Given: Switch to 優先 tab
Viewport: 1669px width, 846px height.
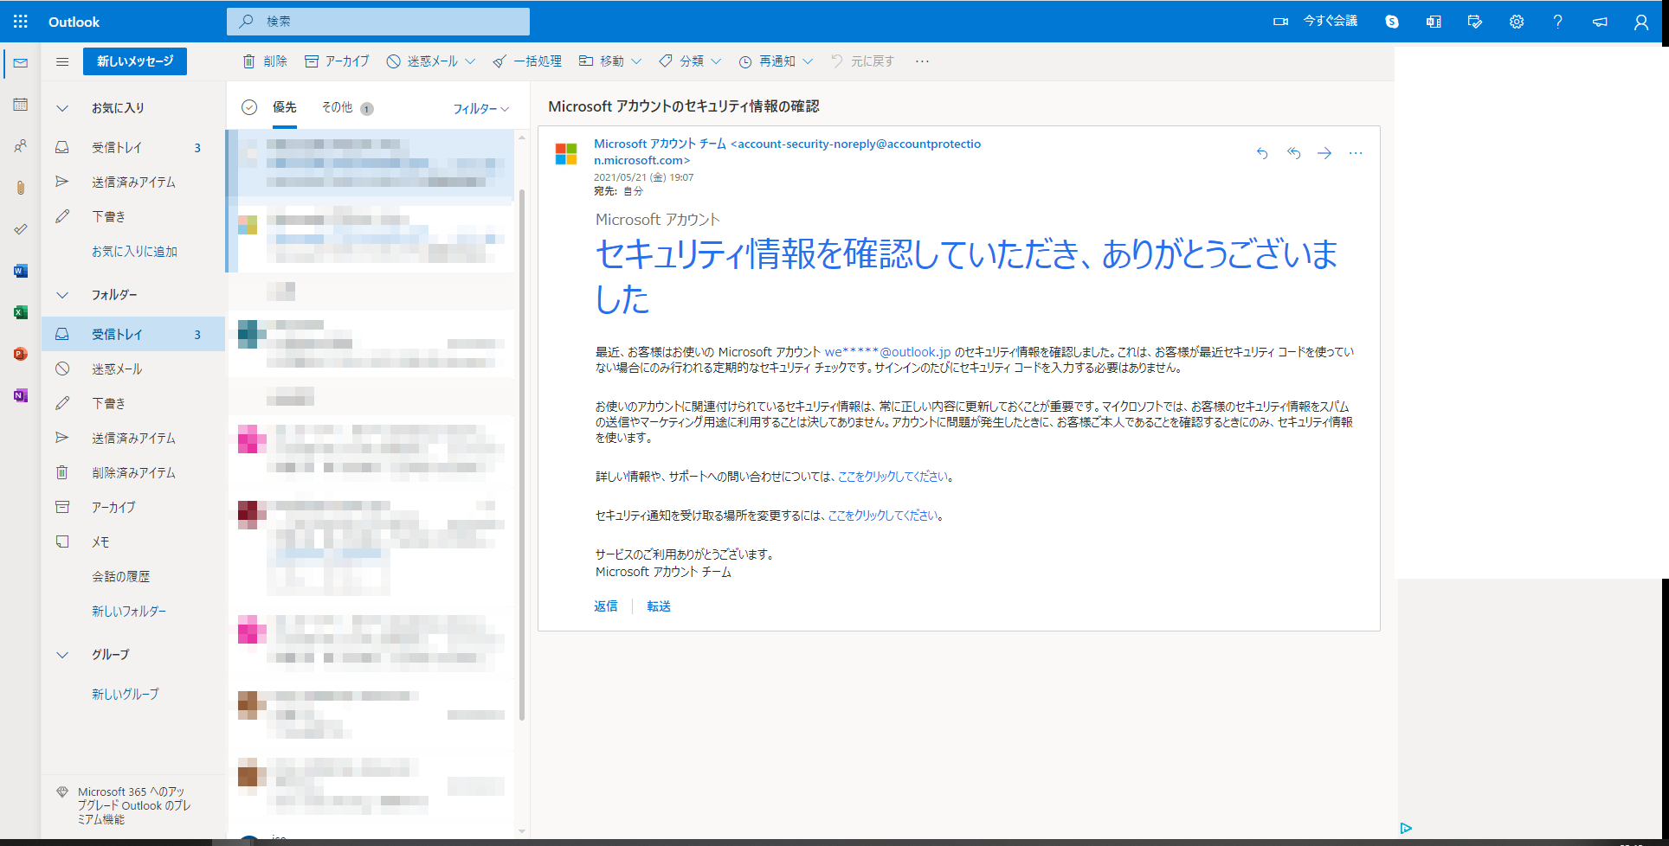Looking at the screenshot, I should [x=285, y=107].
